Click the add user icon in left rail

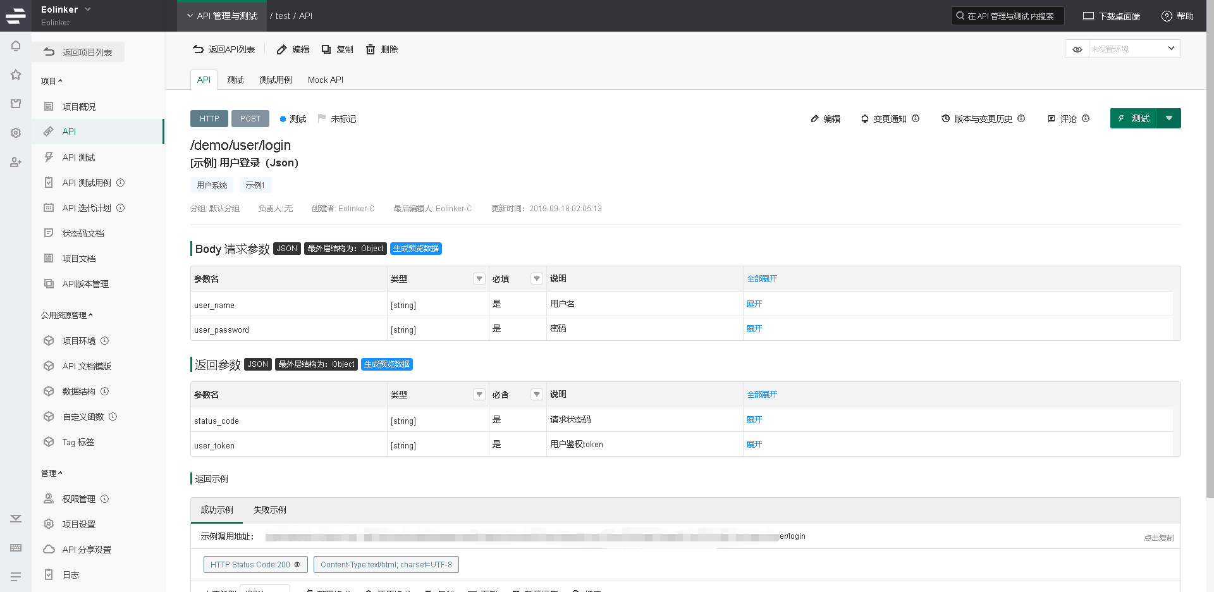coord(16,163)
